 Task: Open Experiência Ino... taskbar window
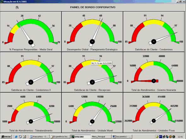click(60, 136)
